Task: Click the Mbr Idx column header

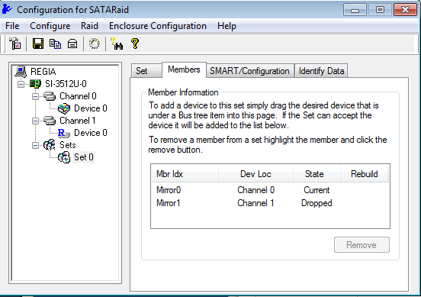Action: coord(185,174)
